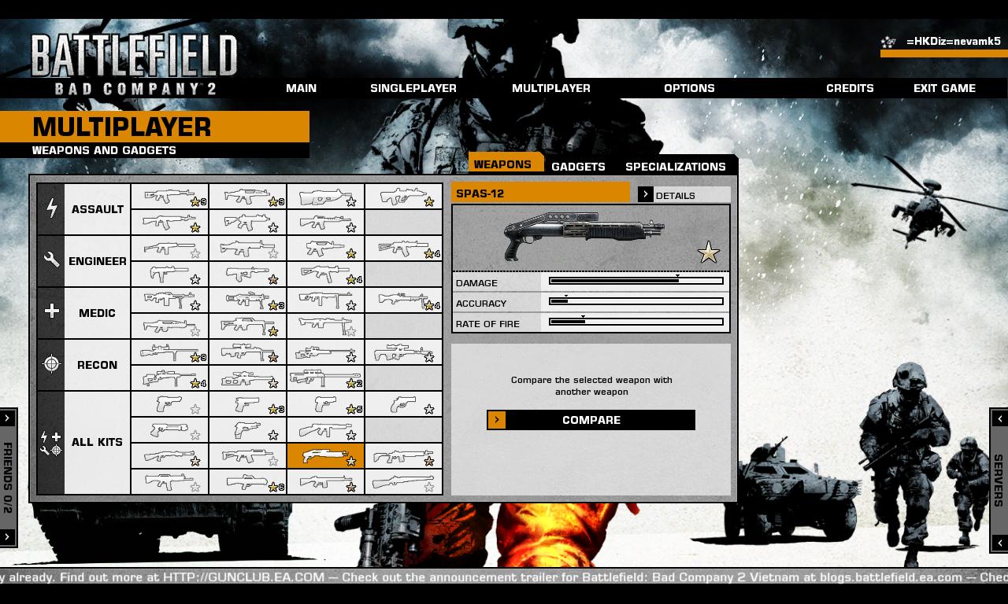Select the AN-94 in the Assault second row
Screen dimensions: 1008x604
tap(169, 223)
